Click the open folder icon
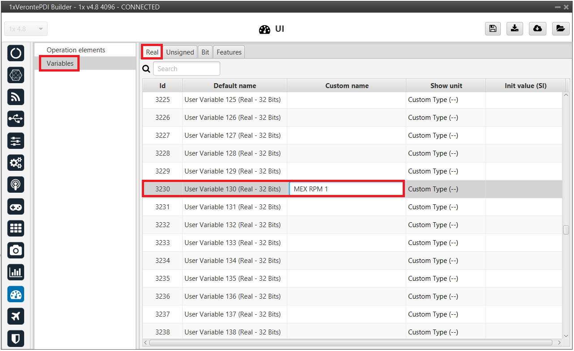 pyautogui.click(x=560, y=29)
